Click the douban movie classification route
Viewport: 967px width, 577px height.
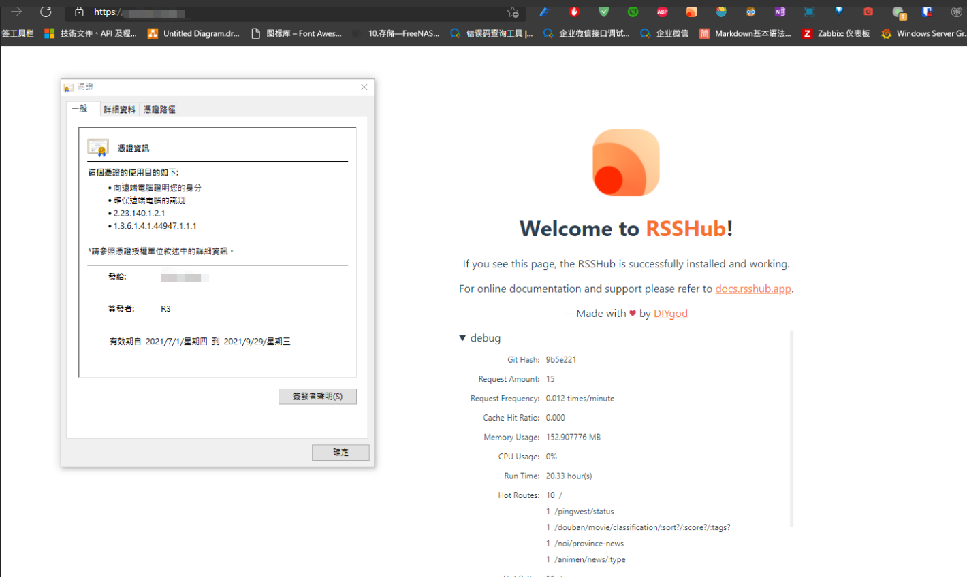click(x=642, y=527)
